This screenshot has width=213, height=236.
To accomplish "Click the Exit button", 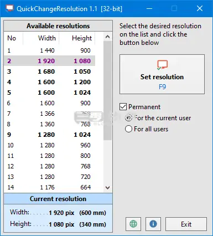I will (x=186, y=224).
